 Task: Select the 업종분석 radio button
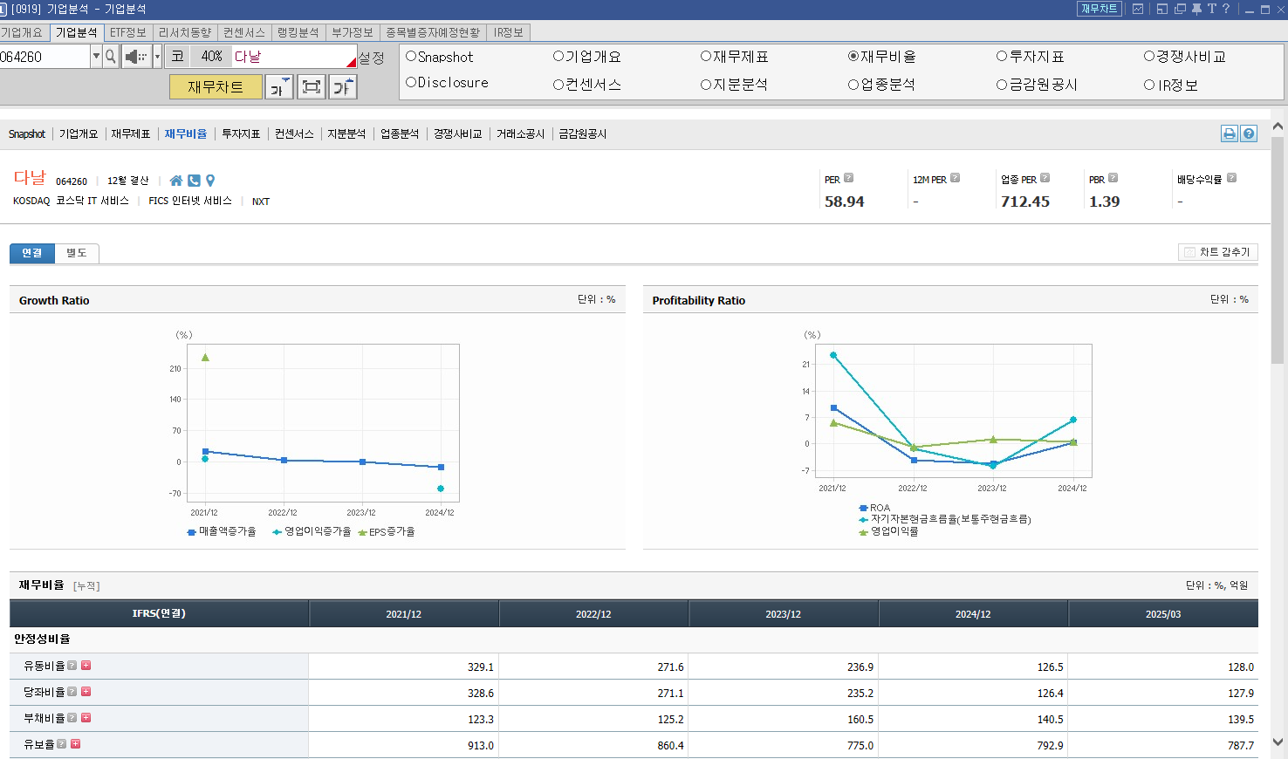click(x=853, y=85)
